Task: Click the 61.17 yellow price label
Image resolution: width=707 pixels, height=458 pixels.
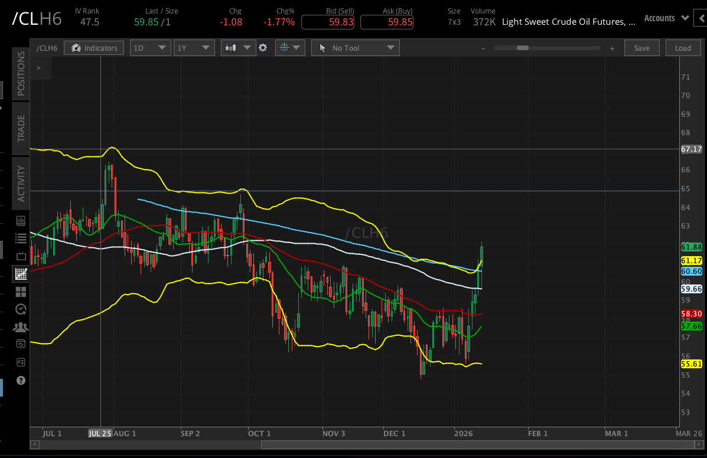Action: [x=691, y=261]
